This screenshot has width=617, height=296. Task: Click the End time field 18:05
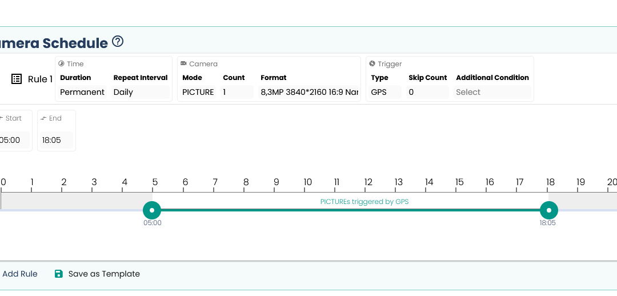[x=56, y=140]
